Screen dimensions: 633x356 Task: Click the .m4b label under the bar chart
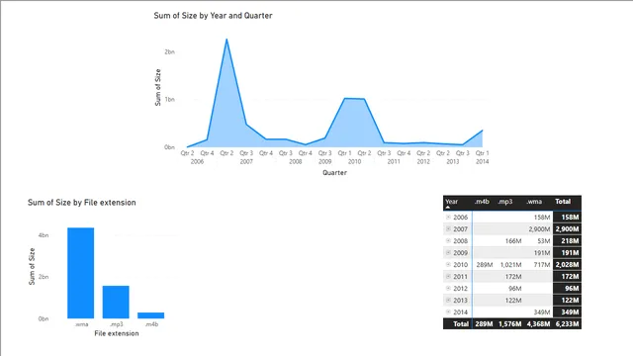point(151,324)
